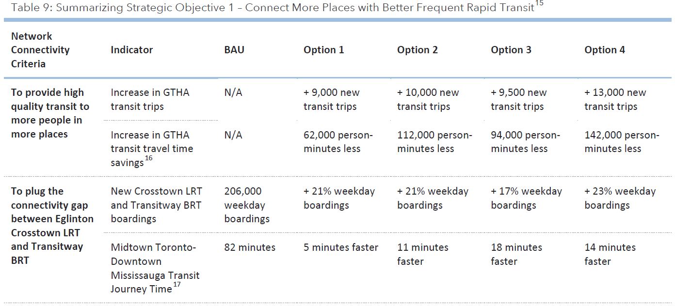Click the '+ 23% weekday boardings' cell
The height and width of the screenshot is (306, 675).
620,198
